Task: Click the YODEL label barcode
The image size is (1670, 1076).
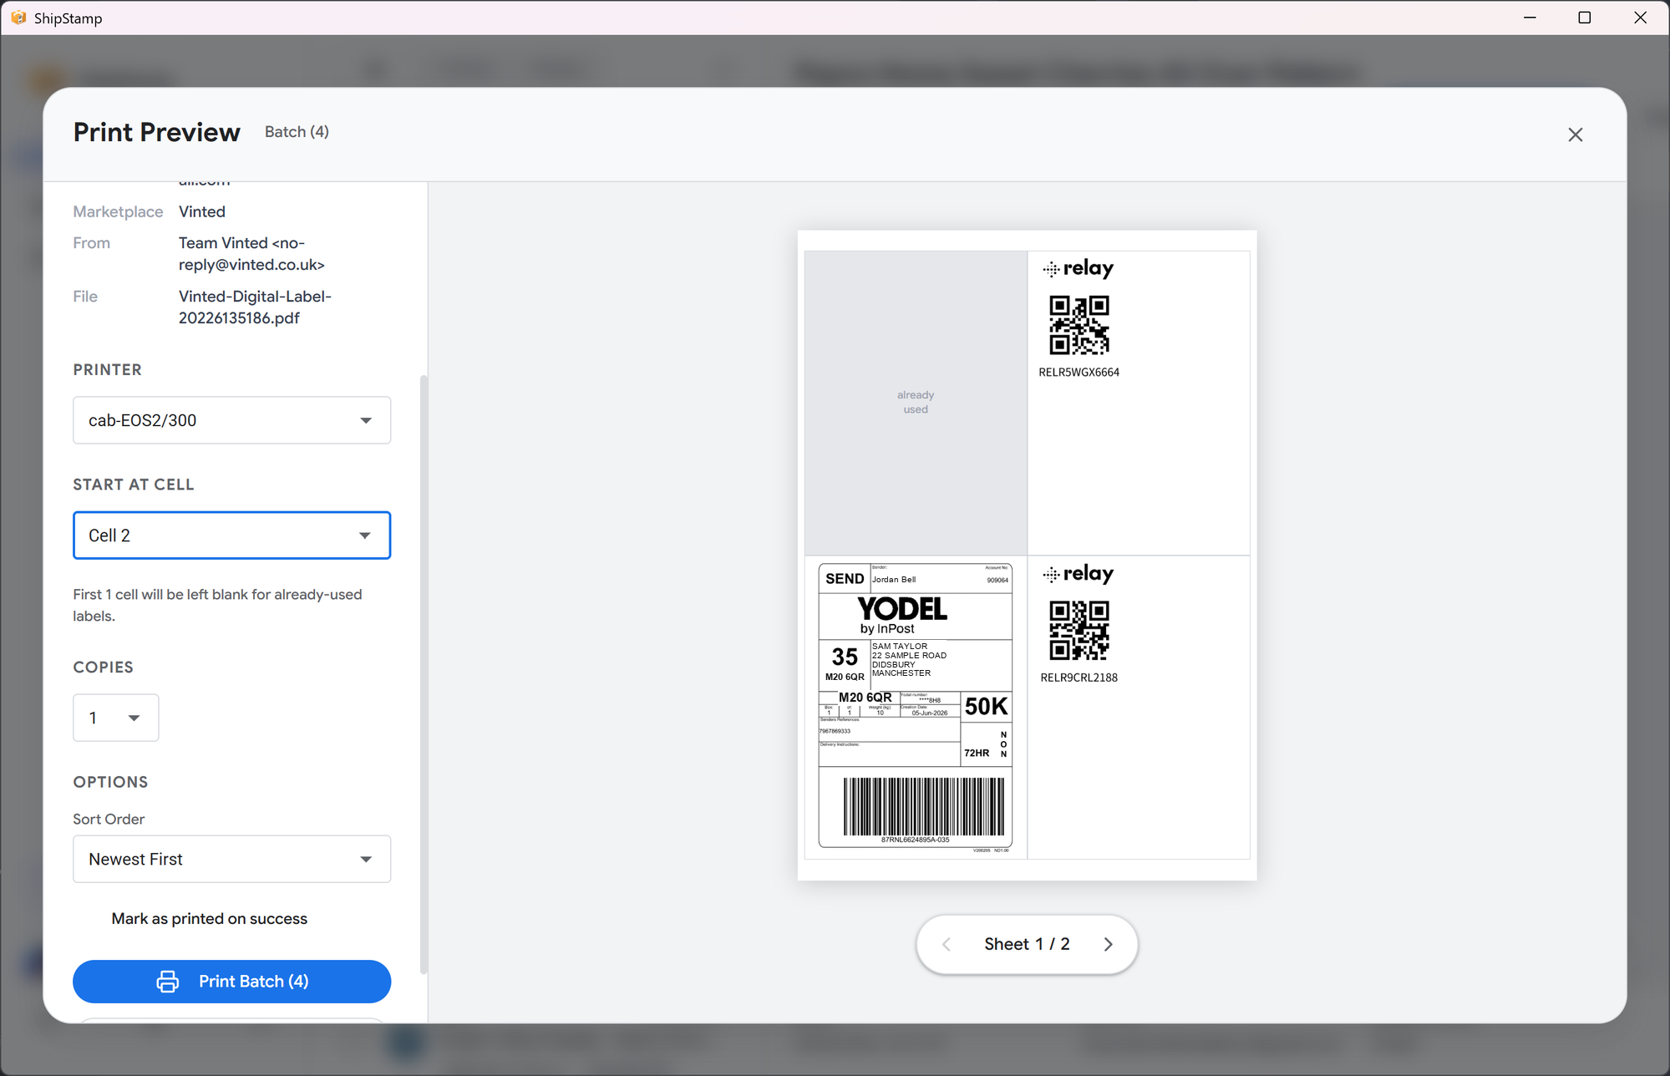Action: (923, 806)
